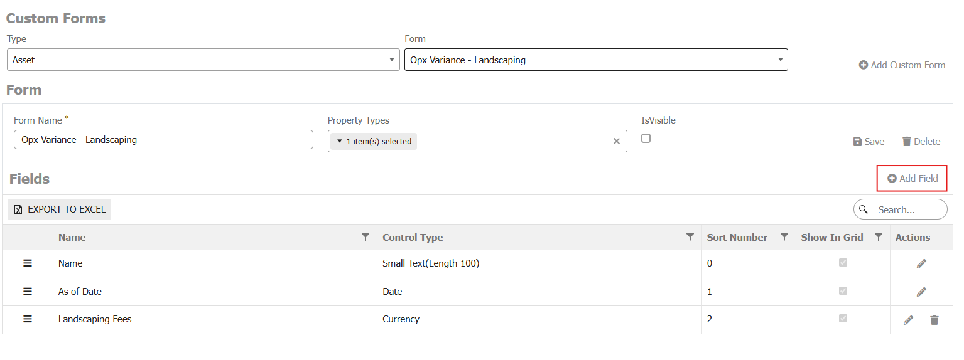This screenshot has width=964, height=360.
Task: Click the Add Field button
Action: 912,179
